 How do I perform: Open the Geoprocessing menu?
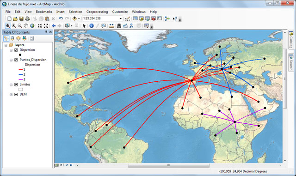[x=97, y=12]
